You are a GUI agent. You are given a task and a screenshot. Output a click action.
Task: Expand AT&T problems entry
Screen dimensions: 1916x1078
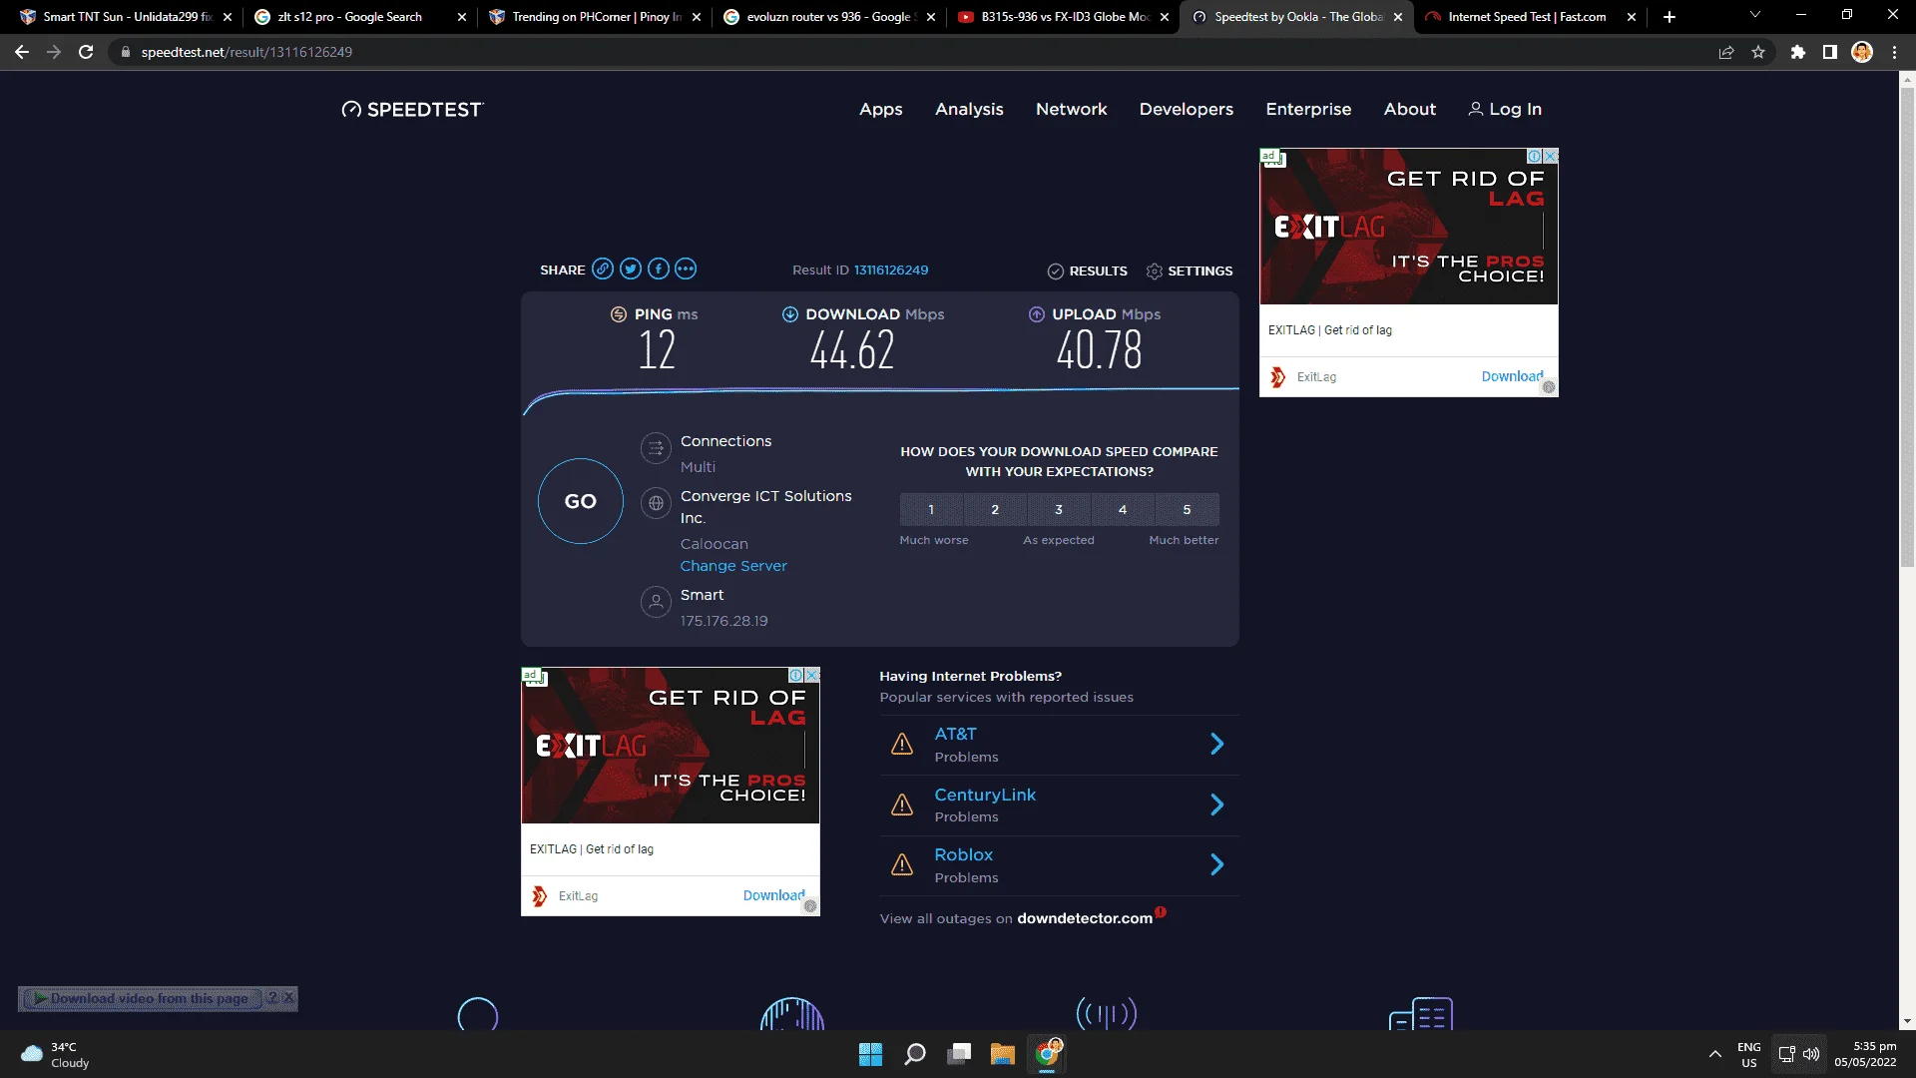[1059, 745]
